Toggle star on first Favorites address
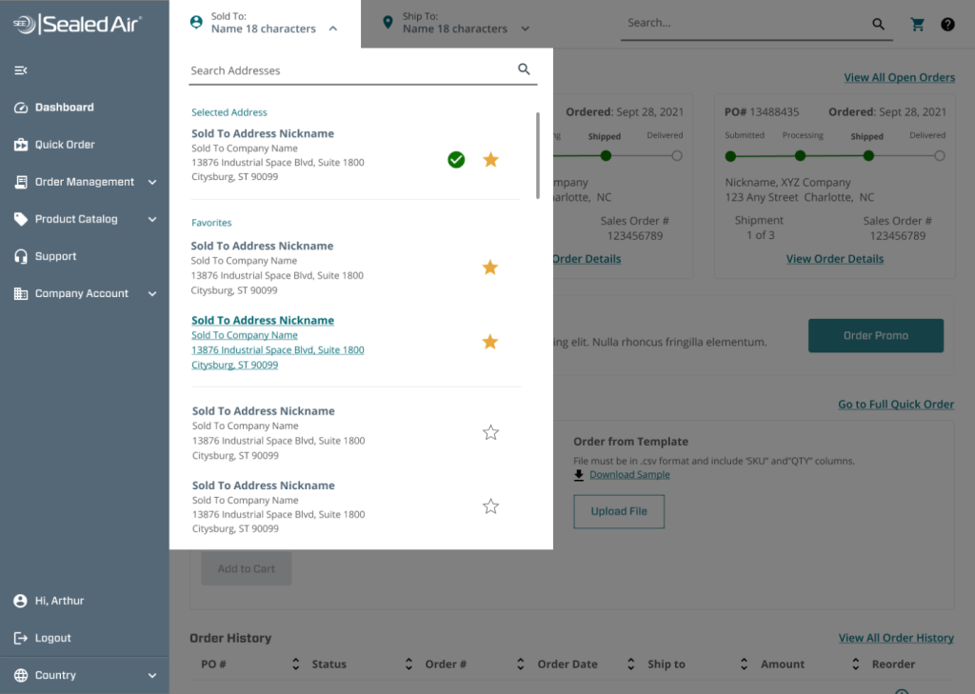 [x=490, y=268]
